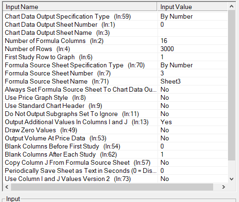Click the horizontal scrollbar right arrow

tap(224, 187)
